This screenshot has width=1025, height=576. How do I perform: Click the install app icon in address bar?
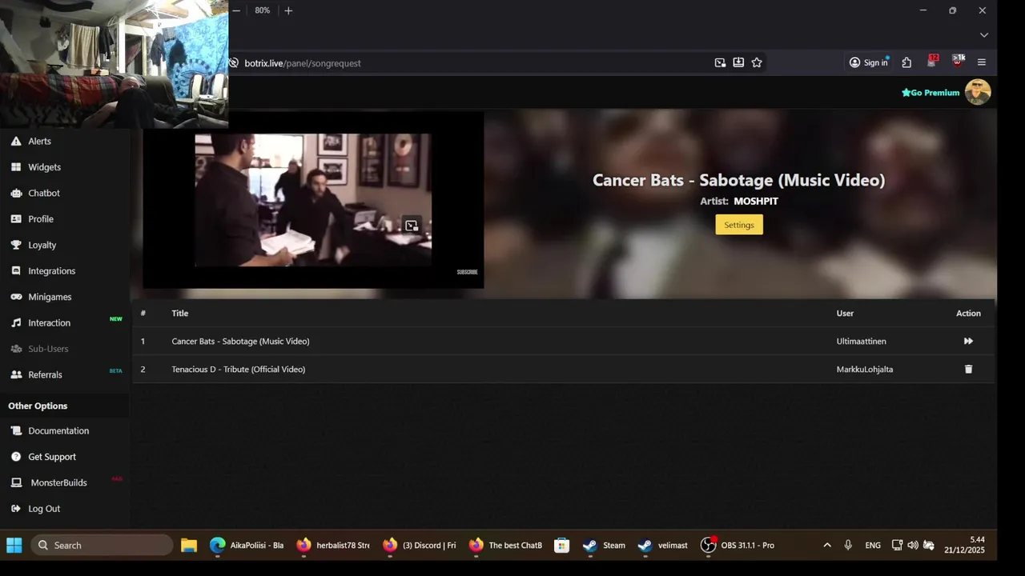point(738,62)
